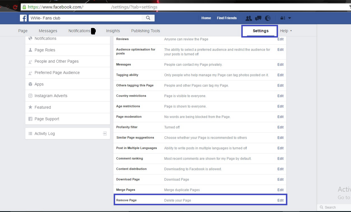Edit Age restrictions setting
The width and height of the screenshot is (351, 212).
point(280,106)
